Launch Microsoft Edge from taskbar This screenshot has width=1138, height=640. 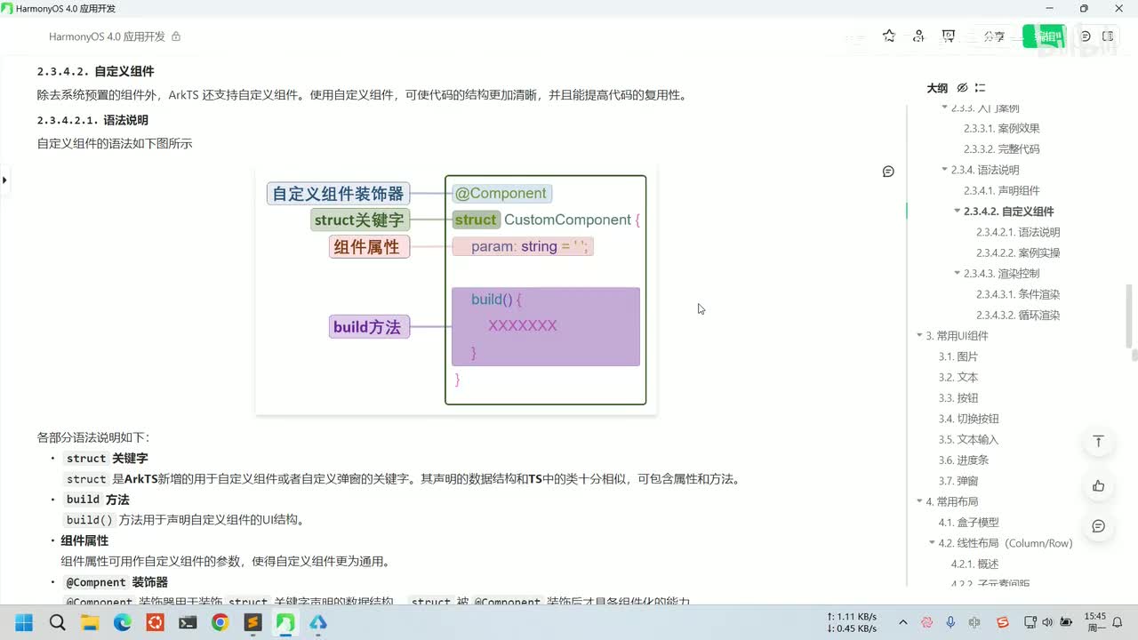(123, 622)
